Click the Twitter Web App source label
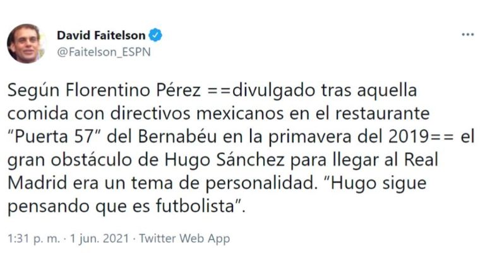Screen dimensions: 485x273 click(x=184, y=238)
